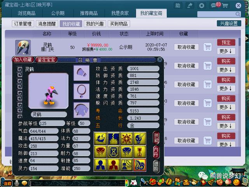Click the price ¥99999.00
The width and height of the screenshot is (249, 187).
98,45
